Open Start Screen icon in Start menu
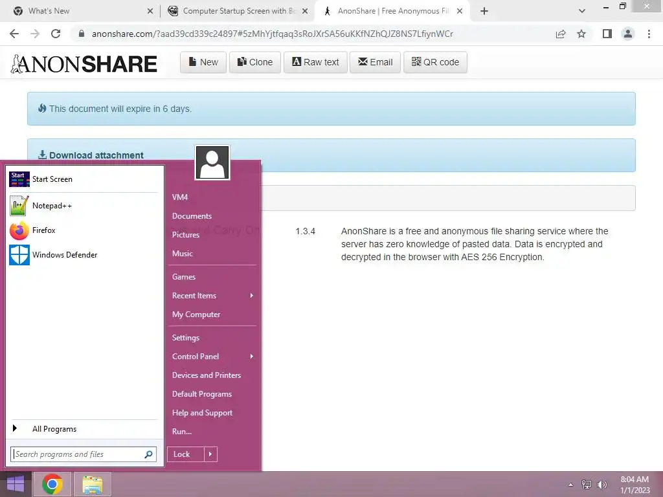Screen dimensions: 663x497 point(19,179)
